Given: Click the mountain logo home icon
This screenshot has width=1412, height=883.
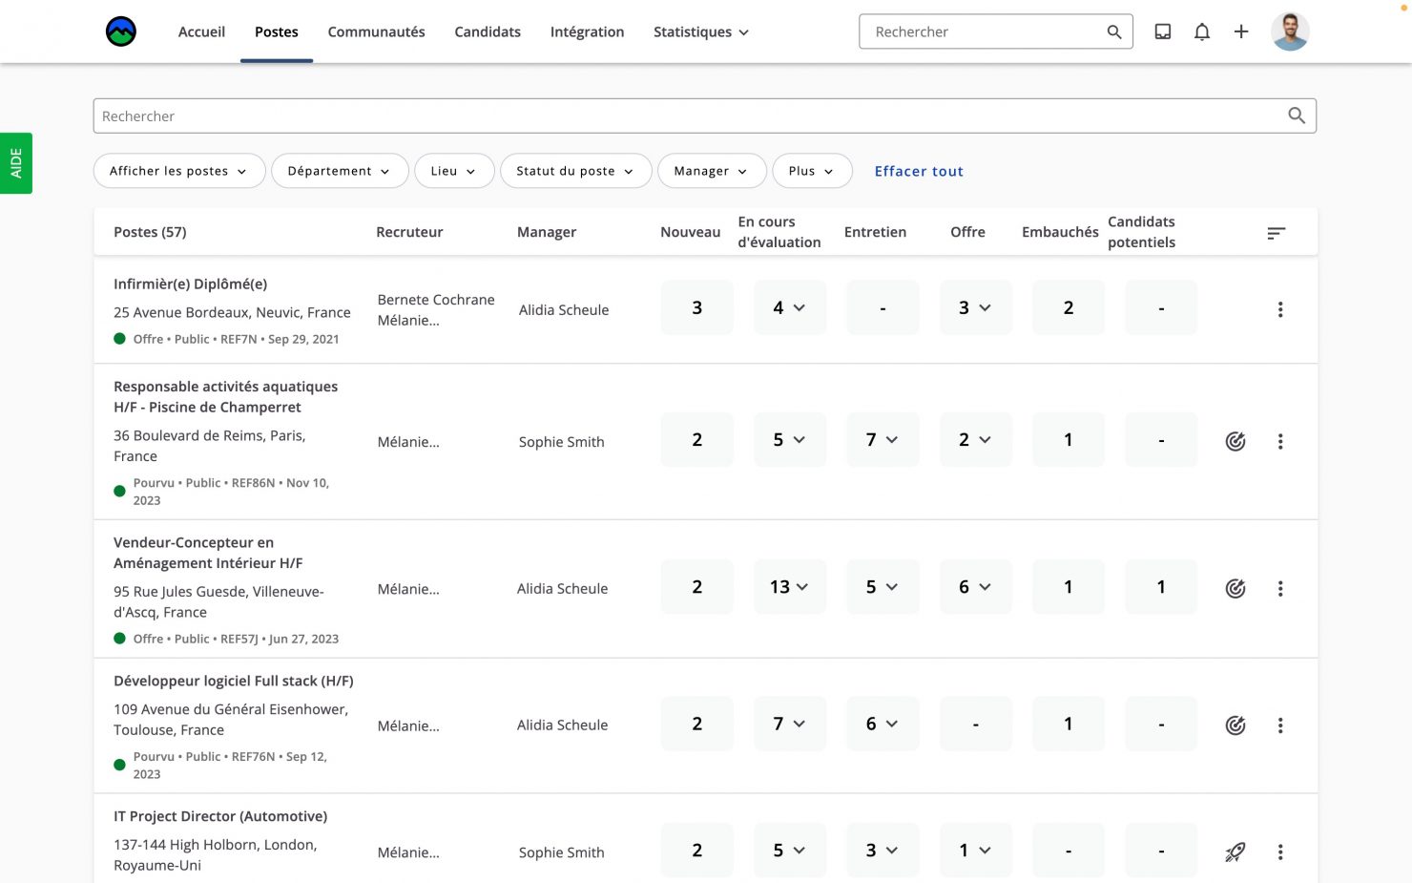Looking at the screenshot, I should (x=121, y=32).
